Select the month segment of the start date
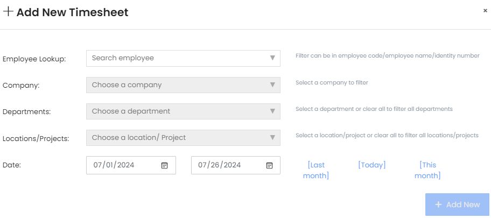 click(98, 165)
